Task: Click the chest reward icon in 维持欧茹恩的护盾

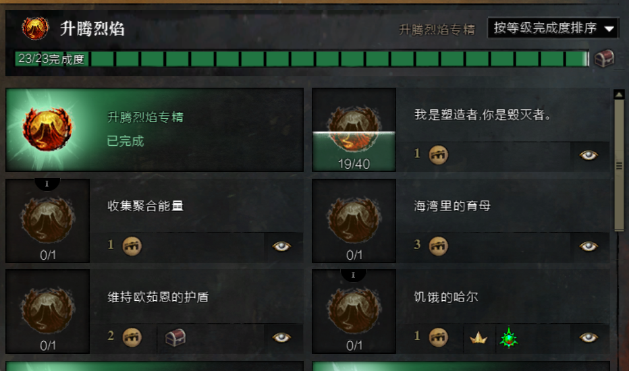Action: (x=175, y=337)
